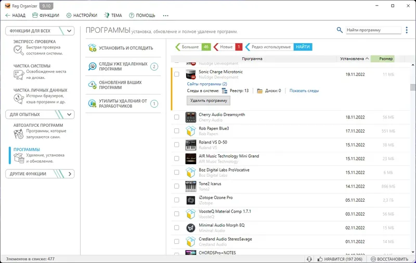The height and width of the screenshot is (263, 416).
Task: Sort by the Программа column header
Action: click(252, 59)
